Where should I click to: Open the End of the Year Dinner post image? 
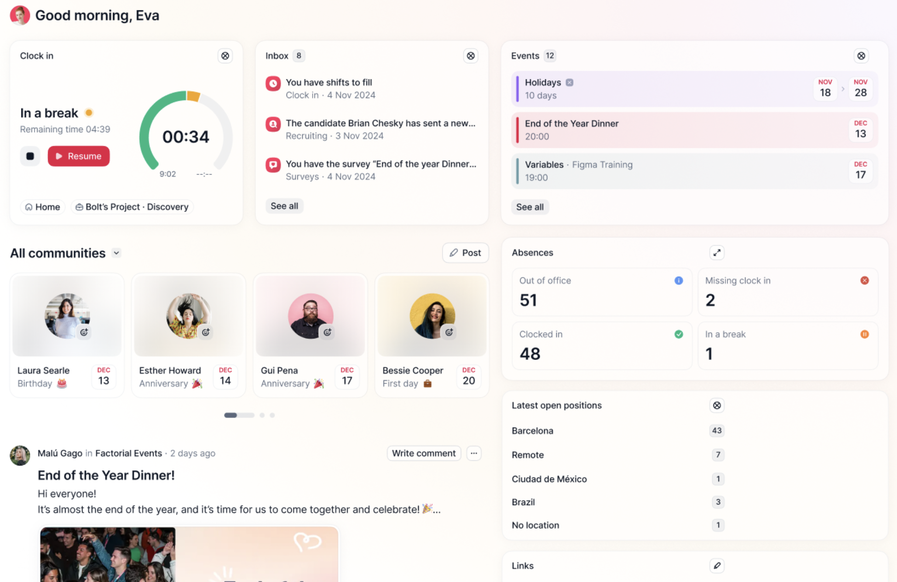(x=189, y=554)
